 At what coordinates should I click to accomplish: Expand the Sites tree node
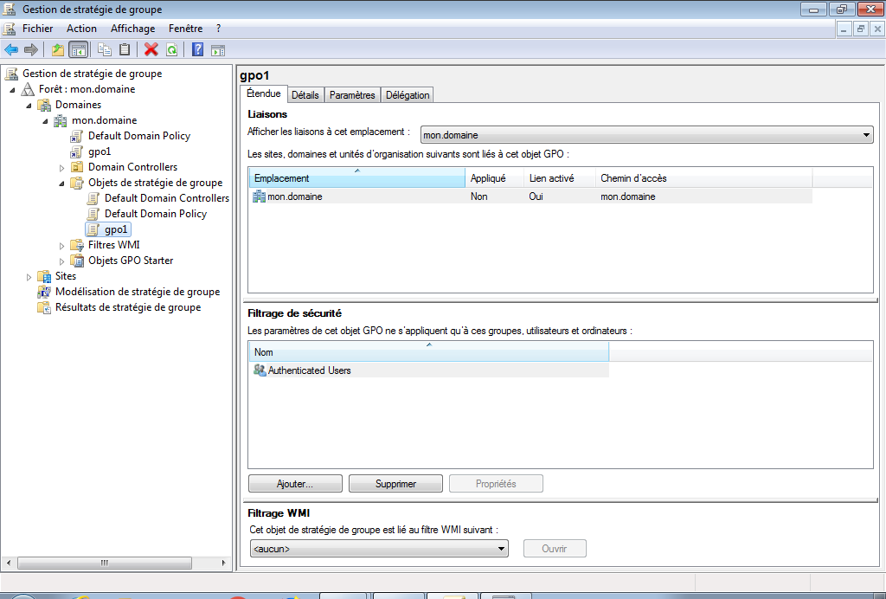[x=29, y=277]
